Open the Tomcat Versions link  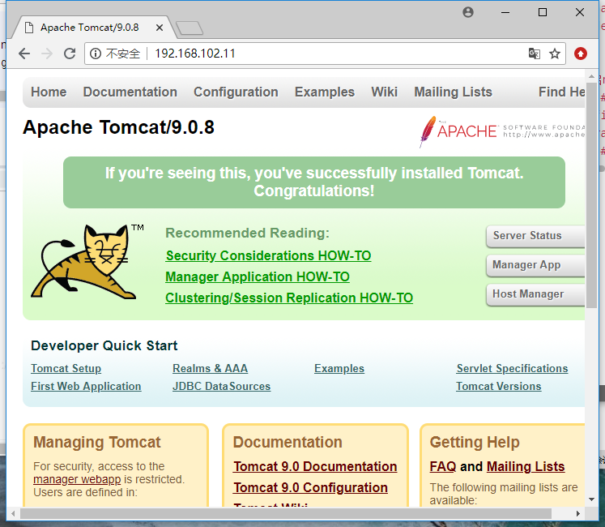point(499,387)
